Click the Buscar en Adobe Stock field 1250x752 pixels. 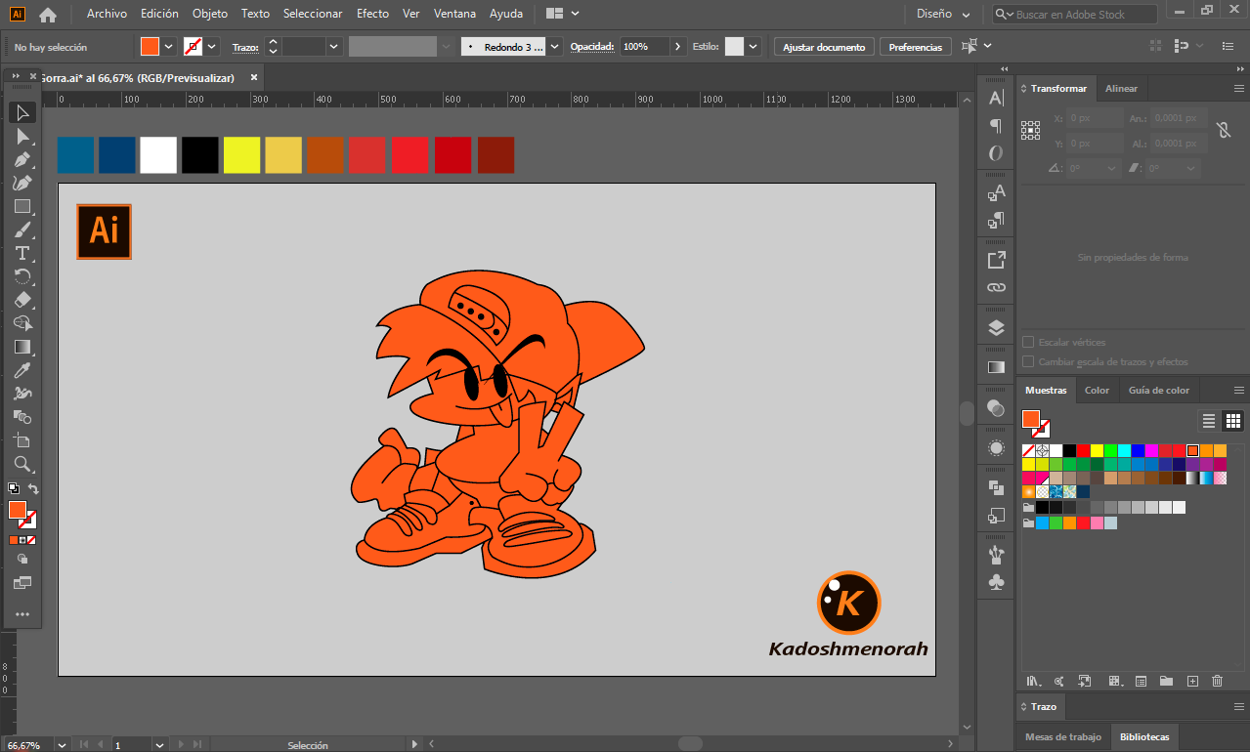click(x=1075, y=15)
